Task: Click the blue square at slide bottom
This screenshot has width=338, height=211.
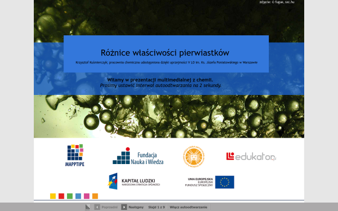Action: (78, 196)
